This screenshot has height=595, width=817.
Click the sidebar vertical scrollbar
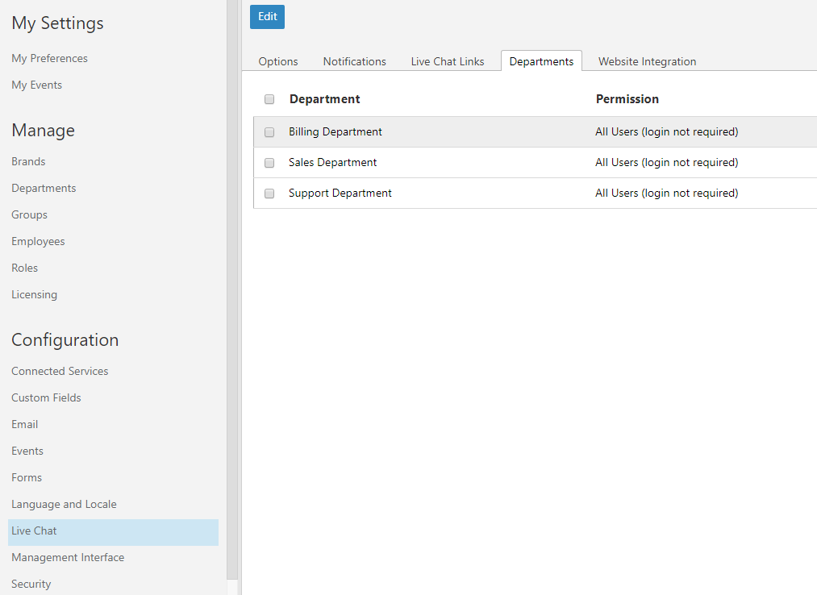tap(232, 290)
